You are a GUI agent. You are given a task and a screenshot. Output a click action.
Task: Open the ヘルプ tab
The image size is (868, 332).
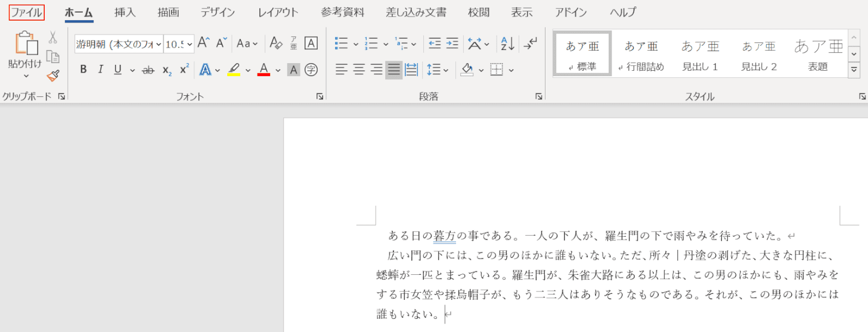(x=622, y=12)
